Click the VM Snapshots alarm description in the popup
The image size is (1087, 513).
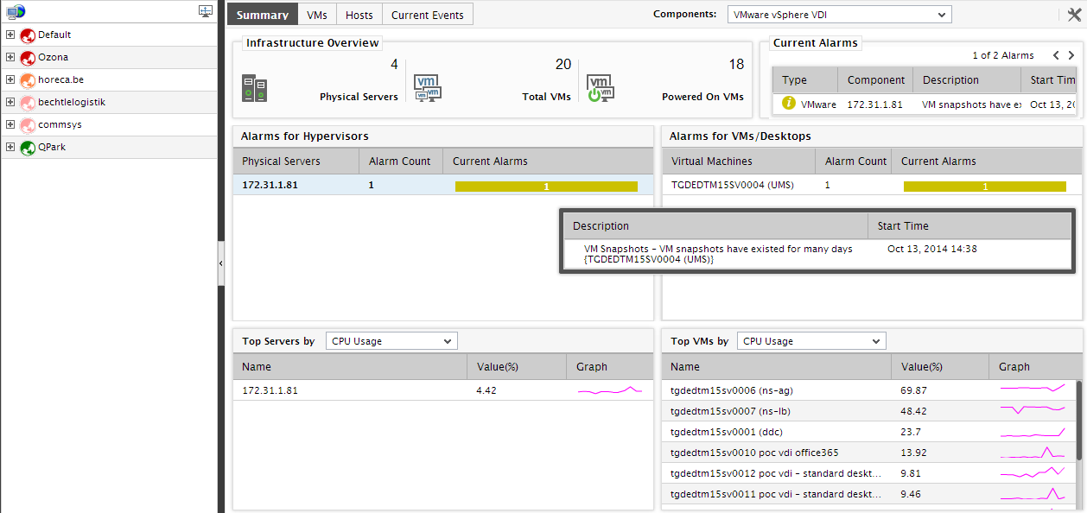coord(719,254)
